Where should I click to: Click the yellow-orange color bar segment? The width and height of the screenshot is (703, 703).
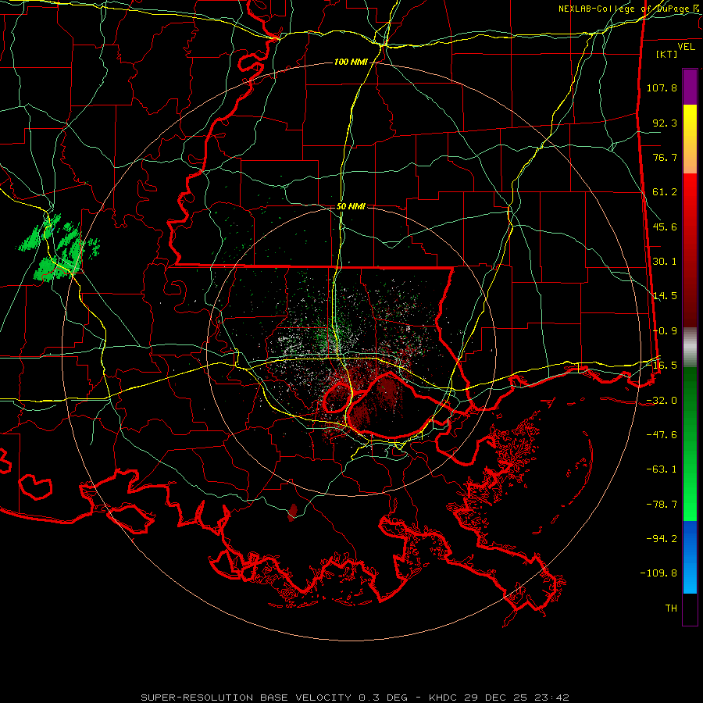690,139
